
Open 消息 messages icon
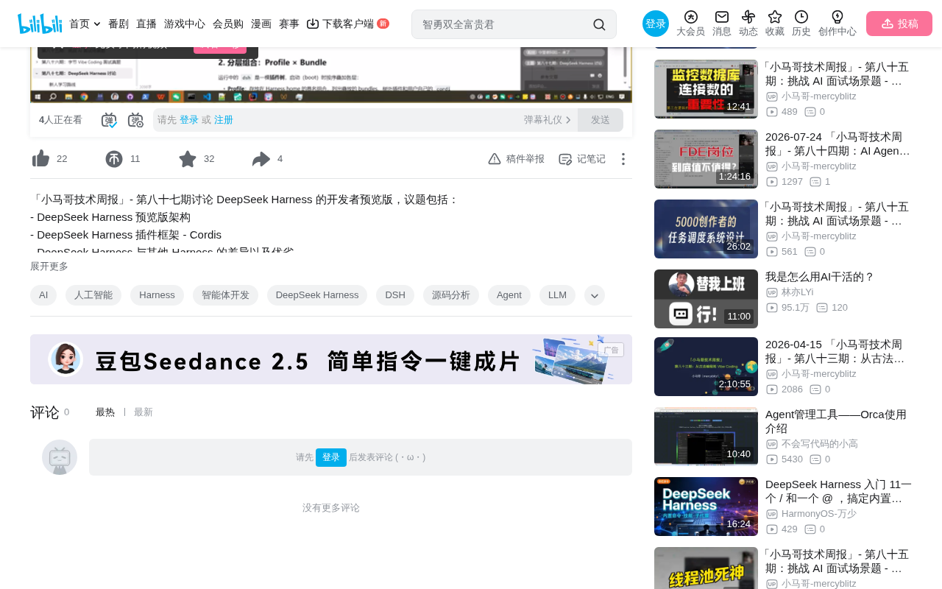[722, 17]
